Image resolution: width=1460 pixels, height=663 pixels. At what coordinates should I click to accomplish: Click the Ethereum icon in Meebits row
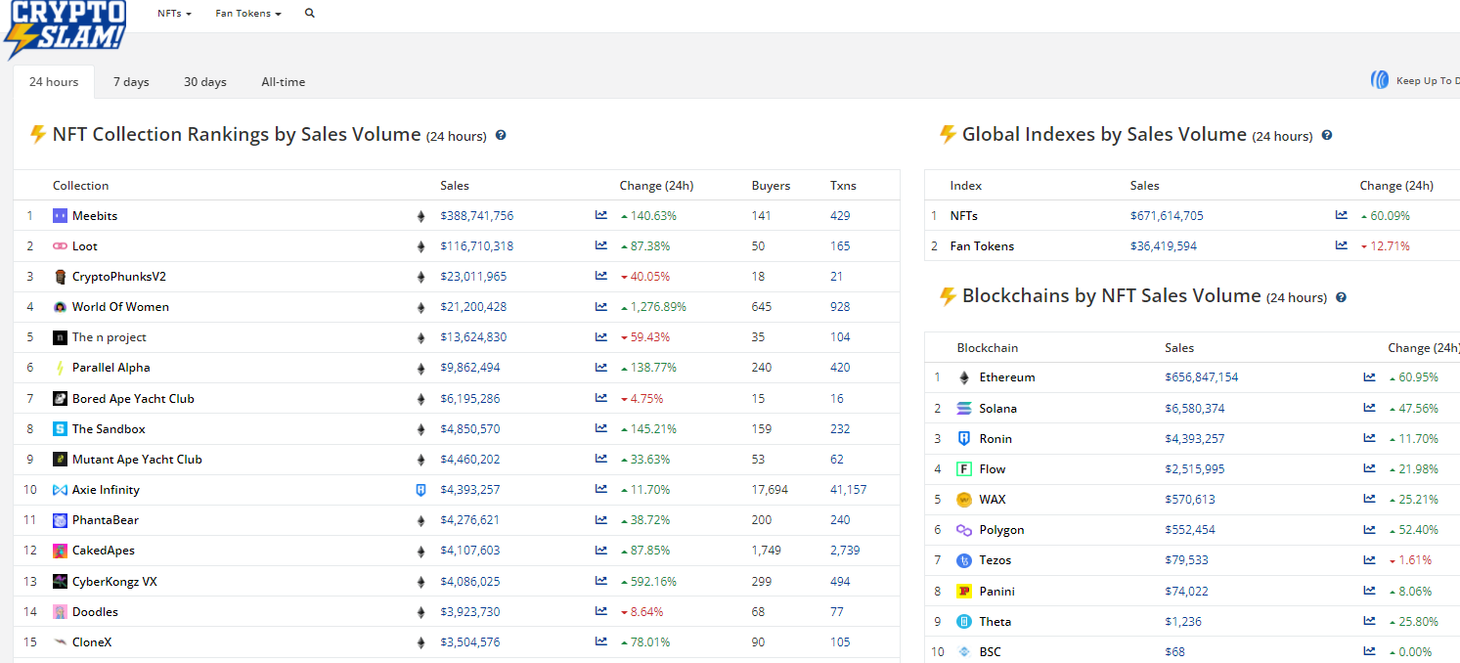tap(421, 216)
